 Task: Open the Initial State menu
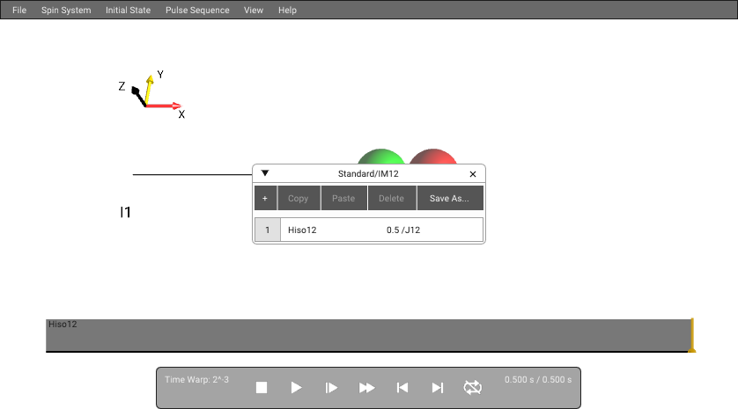coord(128,10)
